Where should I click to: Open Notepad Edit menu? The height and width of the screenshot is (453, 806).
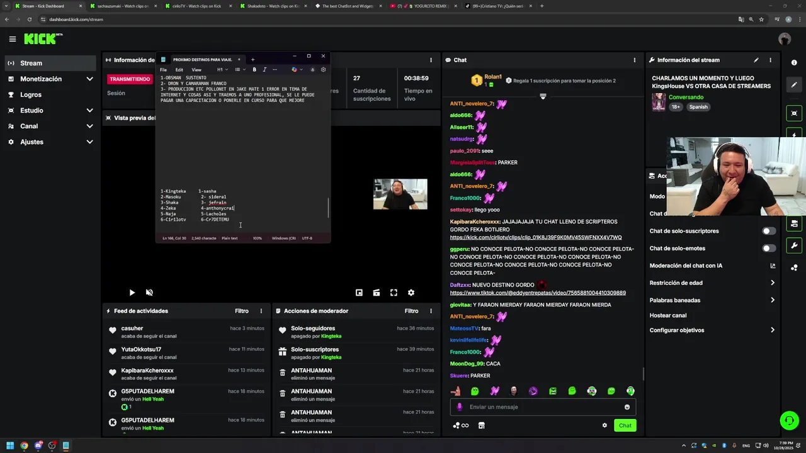coord(179,70)
